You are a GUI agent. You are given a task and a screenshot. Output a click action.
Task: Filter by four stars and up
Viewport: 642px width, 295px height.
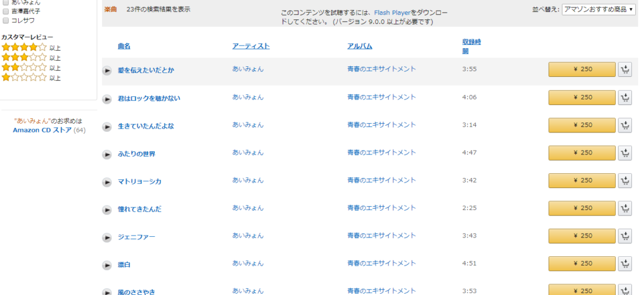[31, 47]
